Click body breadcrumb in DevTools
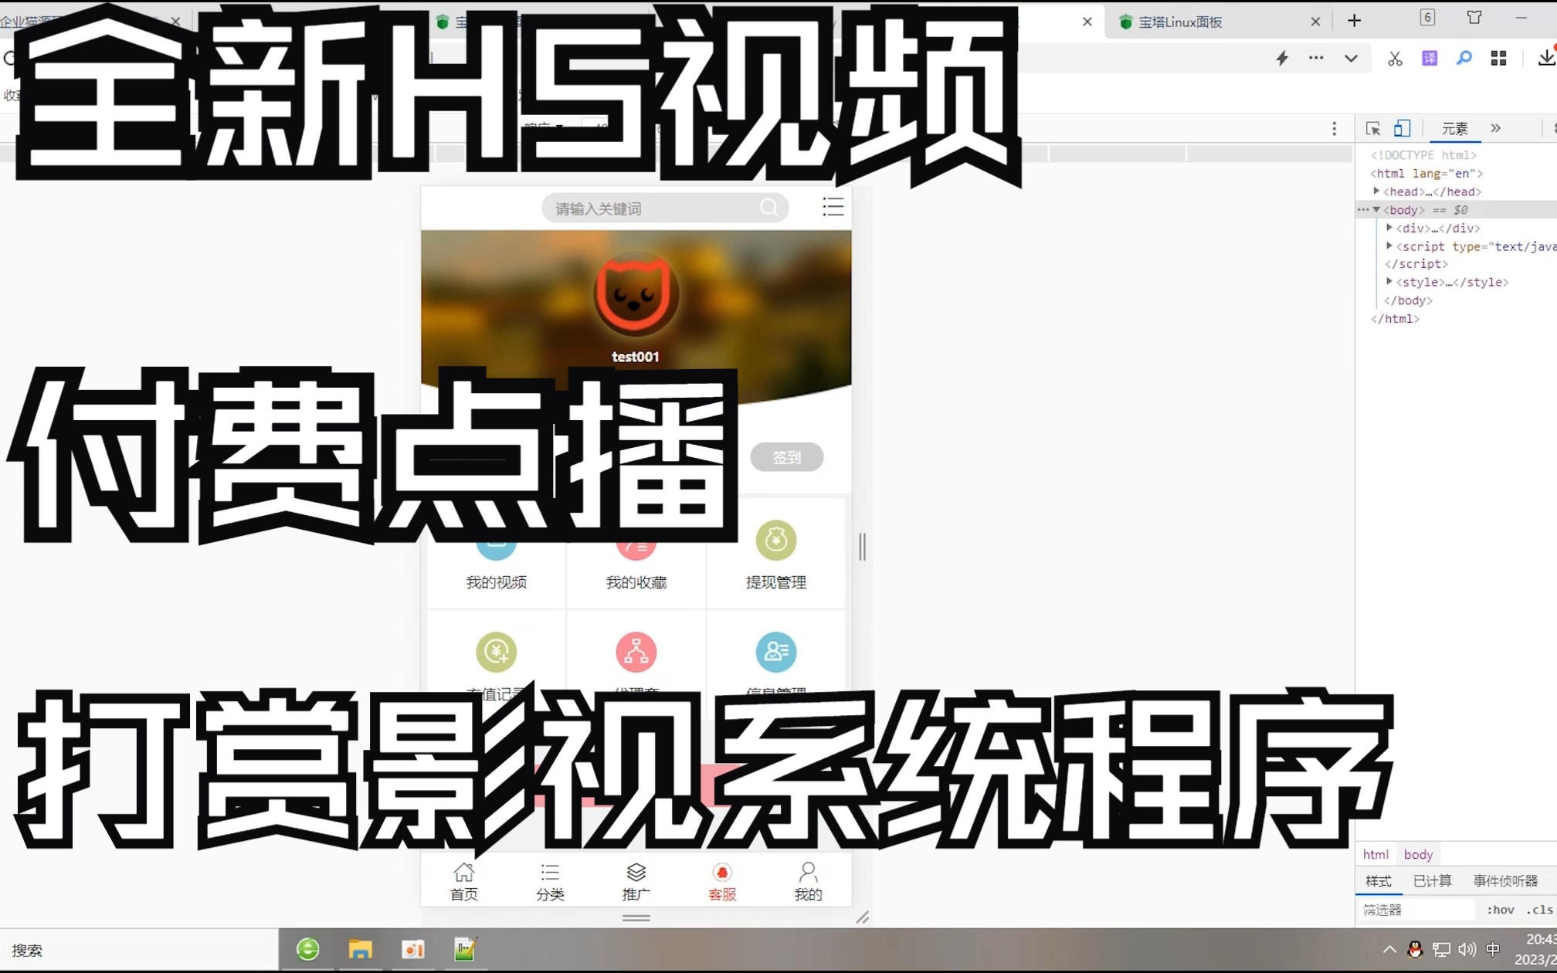The height and width of the screenshot is (973, 1557). [1418, 854]
